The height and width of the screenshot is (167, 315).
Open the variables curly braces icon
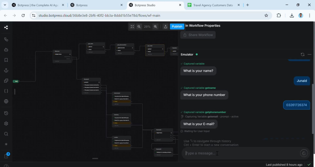point(6,91)
